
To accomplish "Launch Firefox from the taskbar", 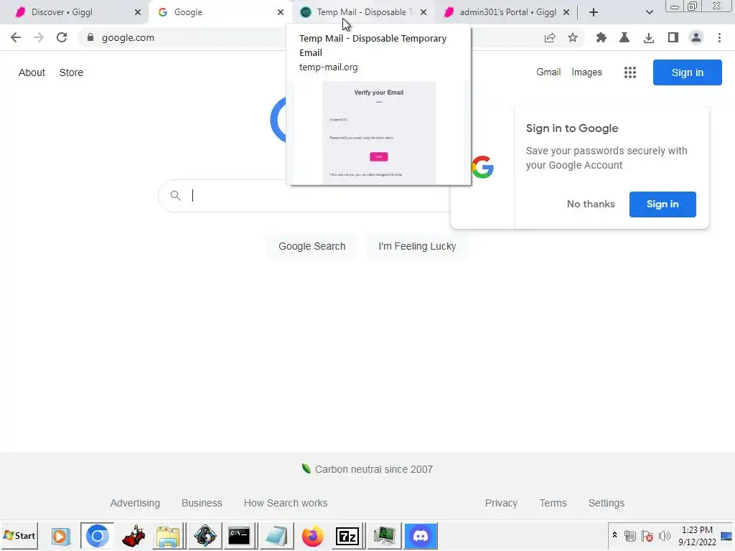I will 313,535.
